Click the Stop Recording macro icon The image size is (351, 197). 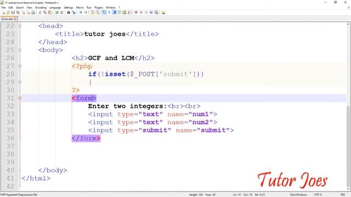[141, 13]
